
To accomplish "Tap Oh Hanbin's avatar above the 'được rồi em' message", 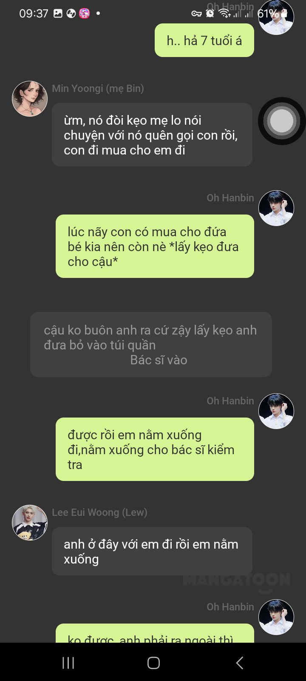I will pyautogui.click(x=276, y=411).
